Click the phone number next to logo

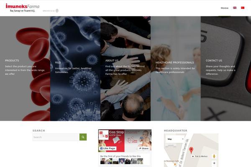tap(49, 11)
